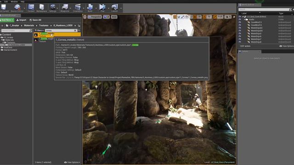Image resolution: width=294 pixels, height=165 pixels.
Task: Toggle visibility of CaveWind13
Action: pos(240,22)
